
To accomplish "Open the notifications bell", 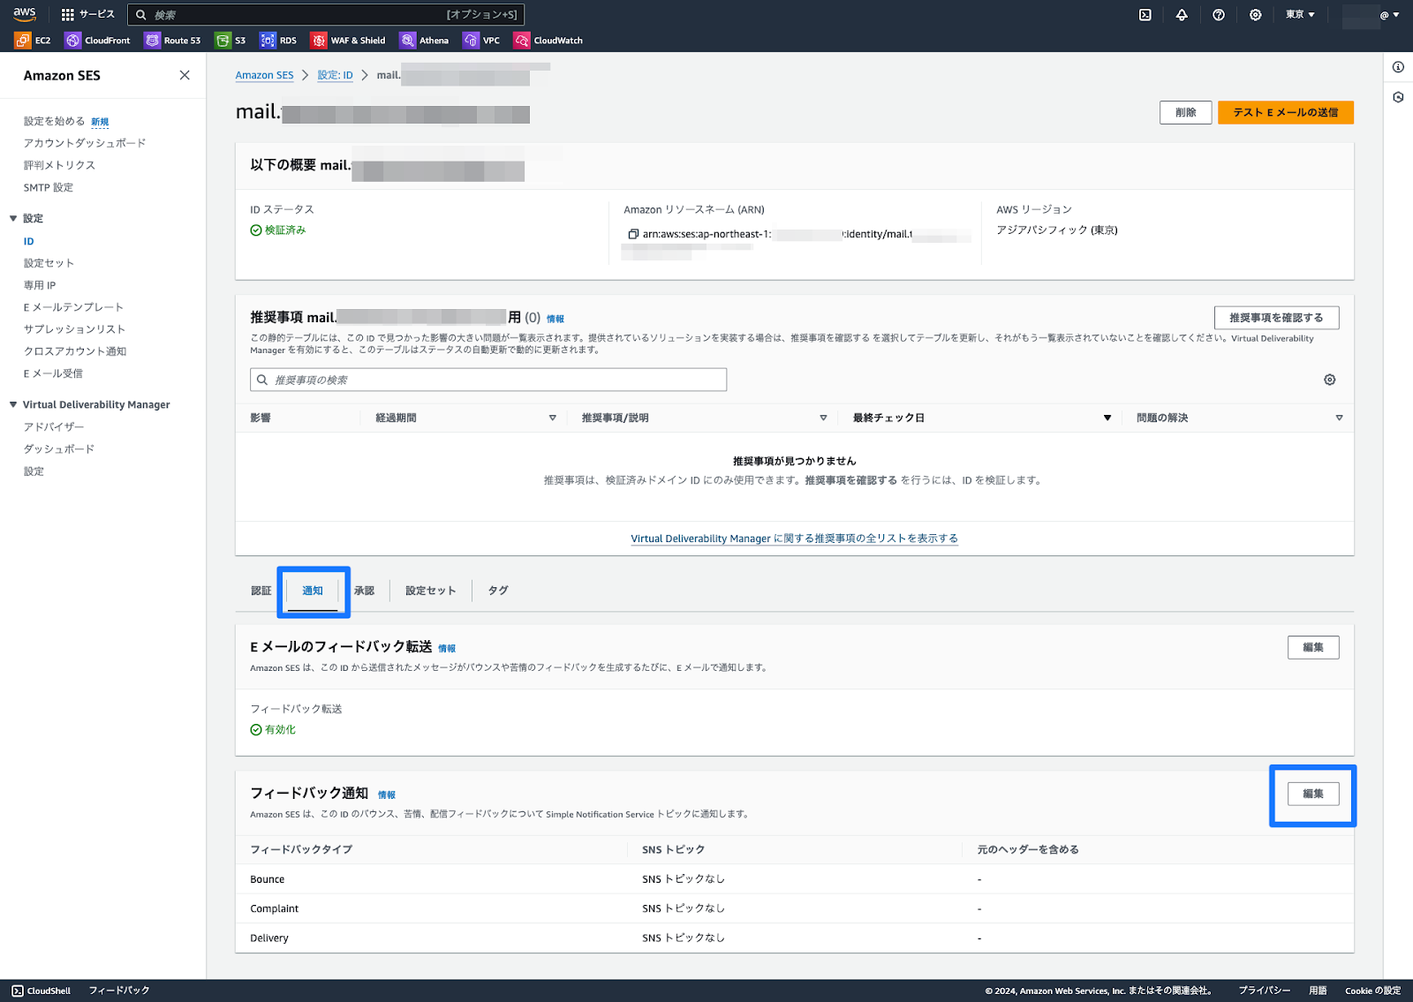I will pyautogui.click(x=1182, y=14).
